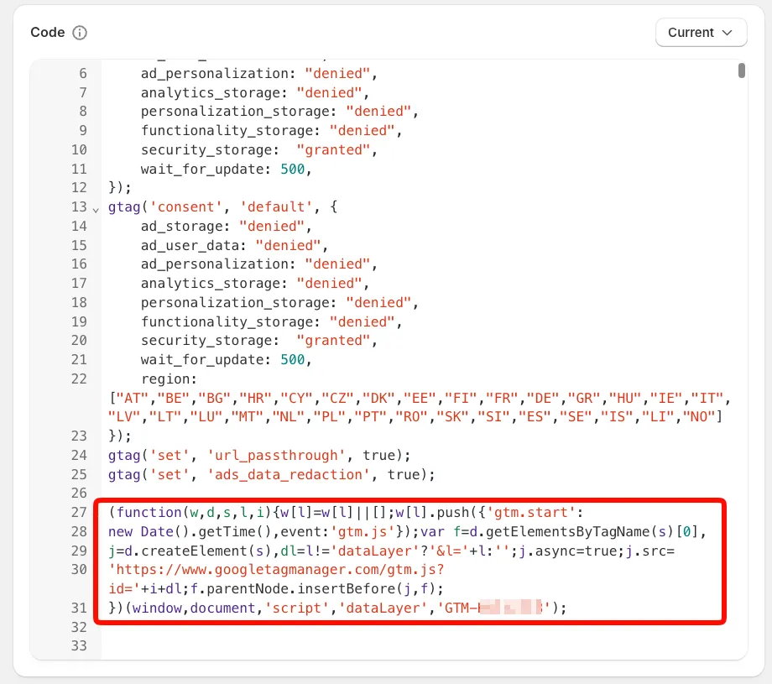Open the Current version dropdown
The height and width of the screenshot is (684, 772).
(701, 33)
